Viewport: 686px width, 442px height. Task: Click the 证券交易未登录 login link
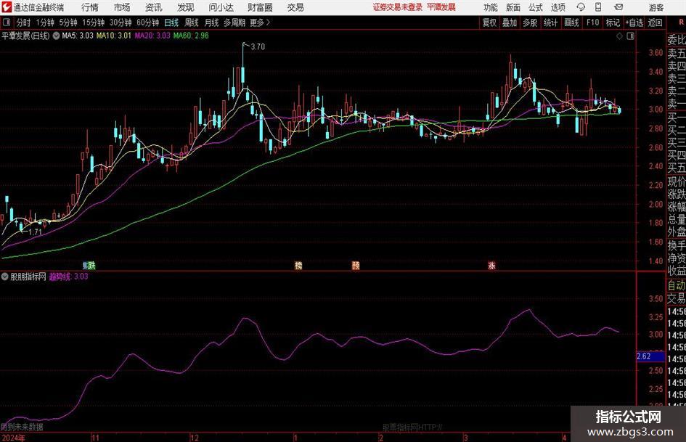coord(397,7)
